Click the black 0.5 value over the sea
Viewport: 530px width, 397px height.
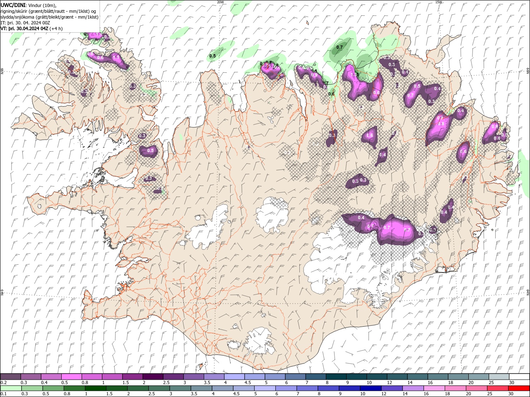212,56
